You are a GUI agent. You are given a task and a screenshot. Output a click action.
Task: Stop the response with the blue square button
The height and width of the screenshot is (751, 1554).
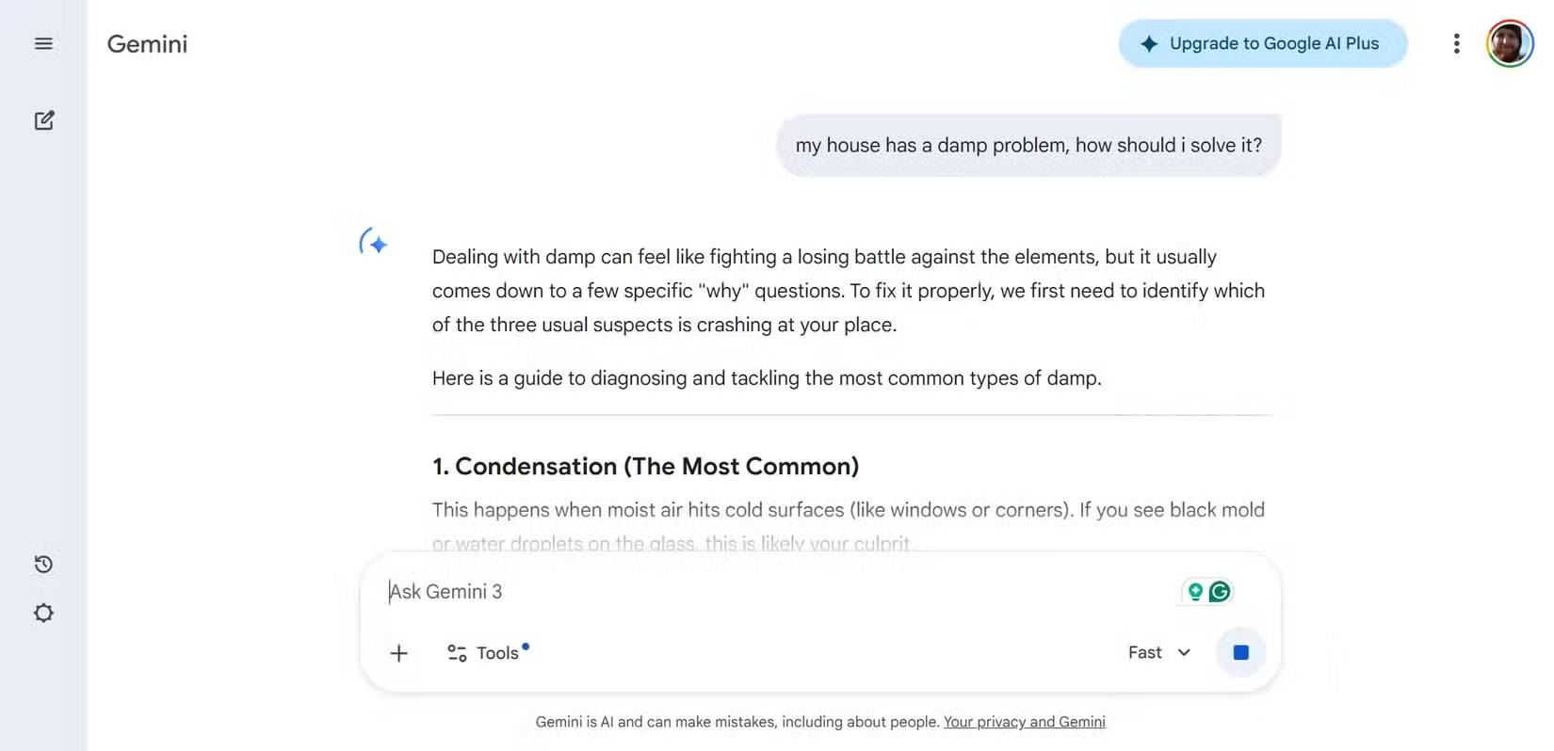coord(1240,652)
